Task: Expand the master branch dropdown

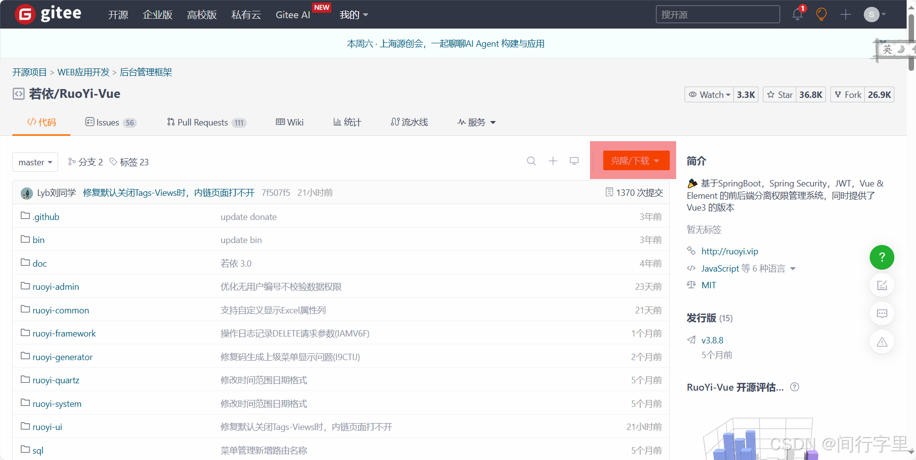Action: (35, 162)
